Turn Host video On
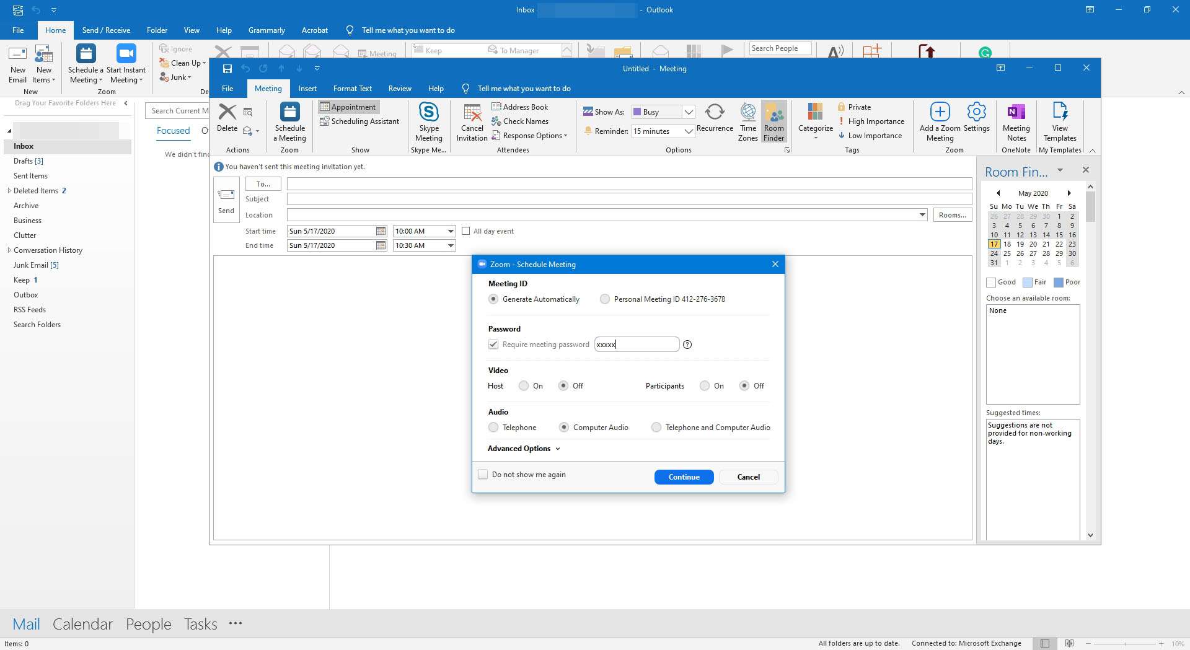This screenshot has width=1190, height=650. [524, 385]
